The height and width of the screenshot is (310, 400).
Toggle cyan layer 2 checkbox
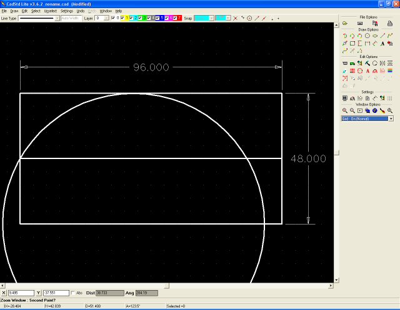click(131, 18)
